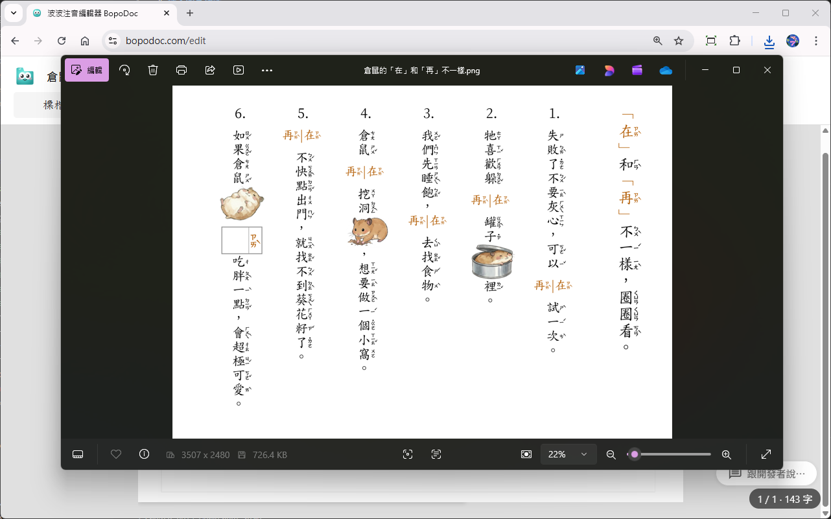Image resolution: width=831 pixels, height=519 pixels.
Task: Open Chrome's three-dot browser menu
Action: point(816,41)
